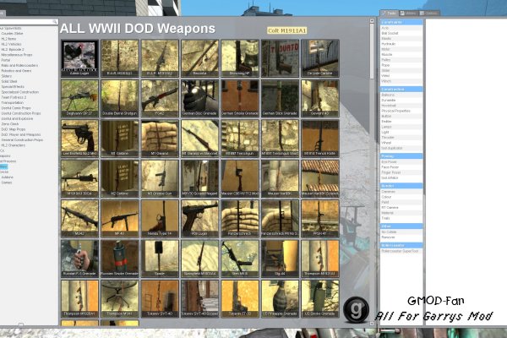This screenshot has width=507, height=338.
Task: Select the US Pineapple Grenade icon
Action: [280, 299]
